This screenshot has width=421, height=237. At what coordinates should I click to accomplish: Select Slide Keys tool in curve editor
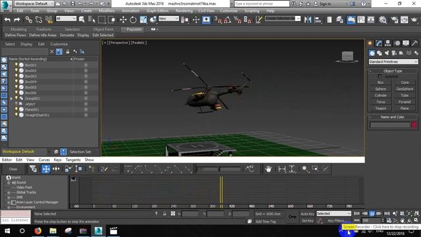point(56,169)
